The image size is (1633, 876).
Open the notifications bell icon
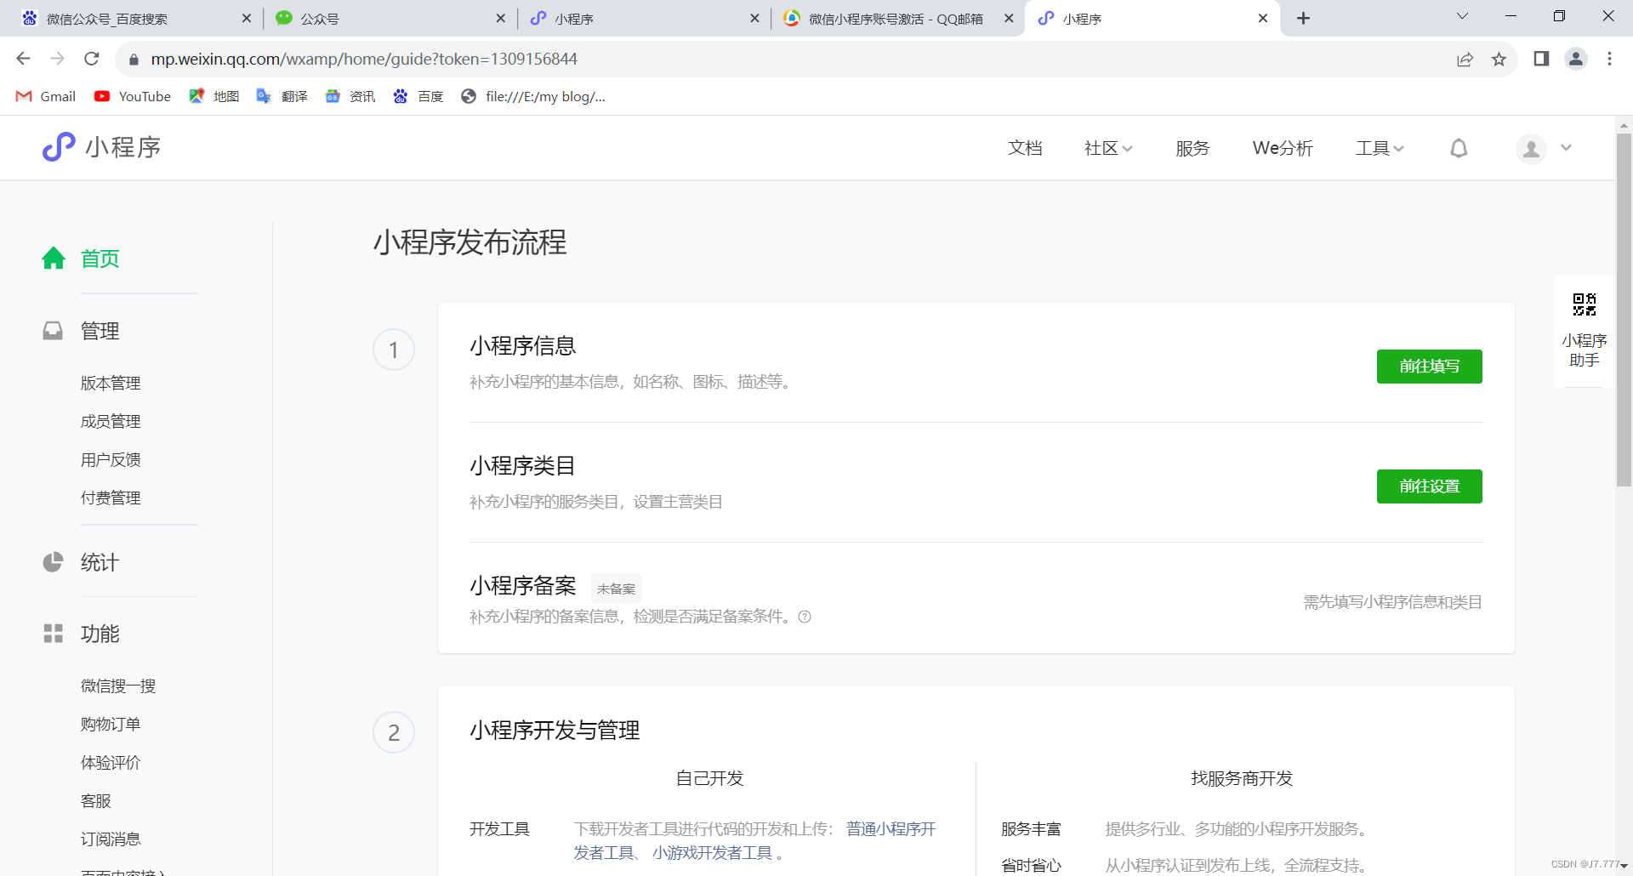point(1459,148)
